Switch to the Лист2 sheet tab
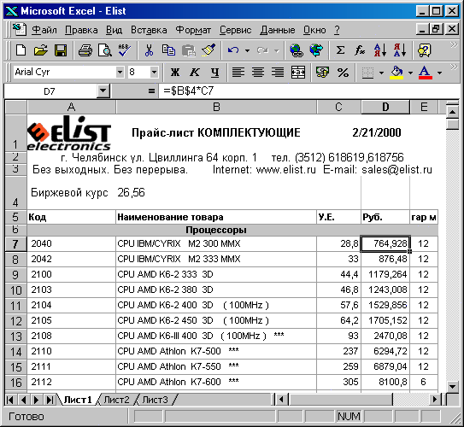The height and width of the screenshot is (427, 464). [116, 400]
